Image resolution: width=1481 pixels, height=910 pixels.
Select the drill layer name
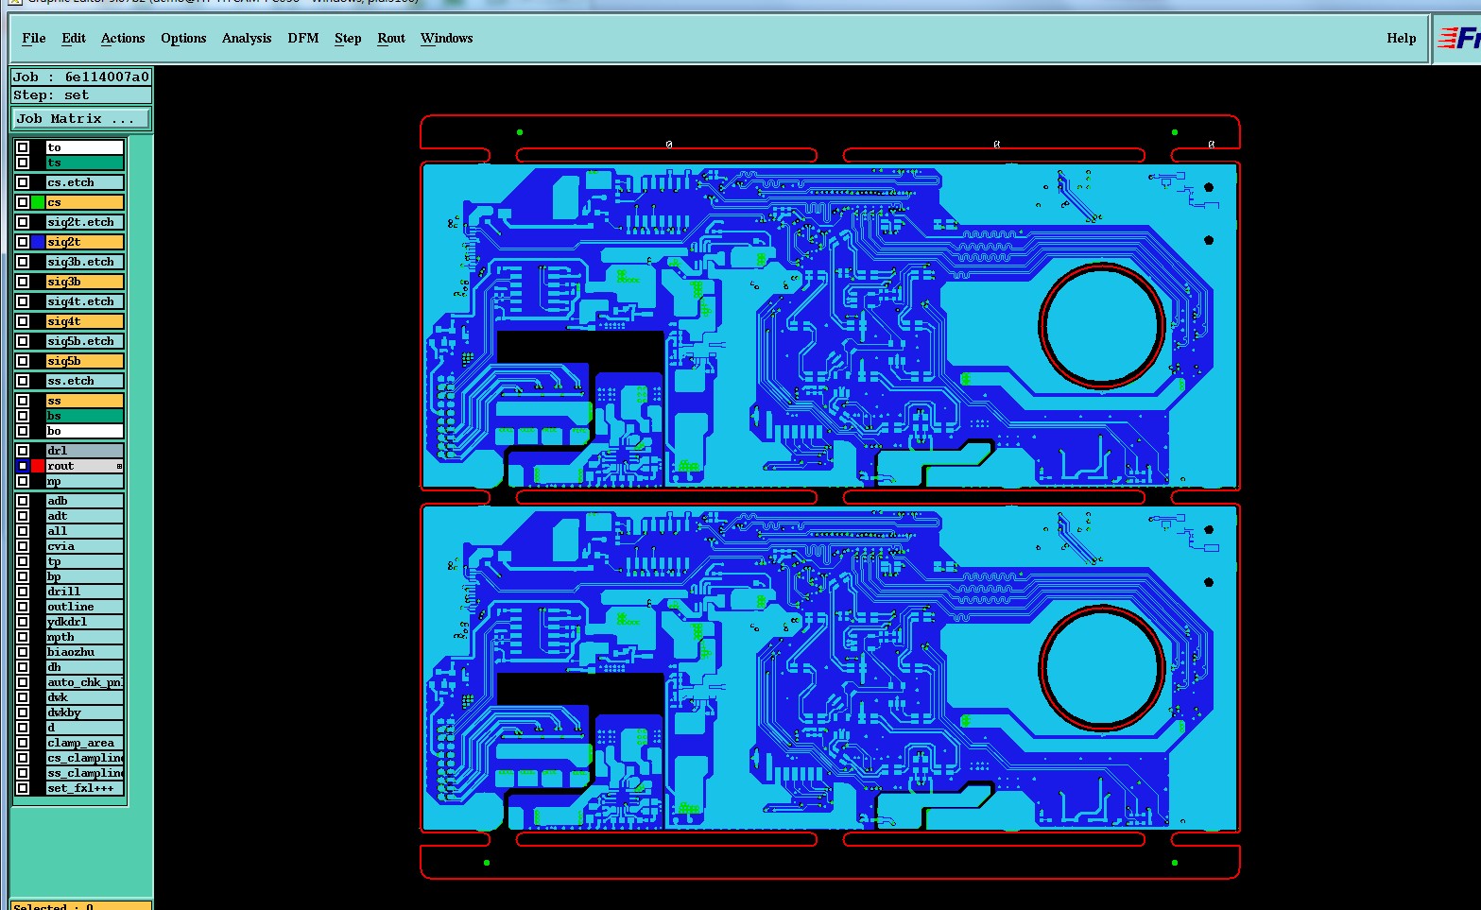pyautogui.click(x=85, y=592)
